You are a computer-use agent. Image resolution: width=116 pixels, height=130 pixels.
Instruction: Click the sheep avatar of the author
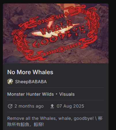pyautogui.click(x=10, y=81)
